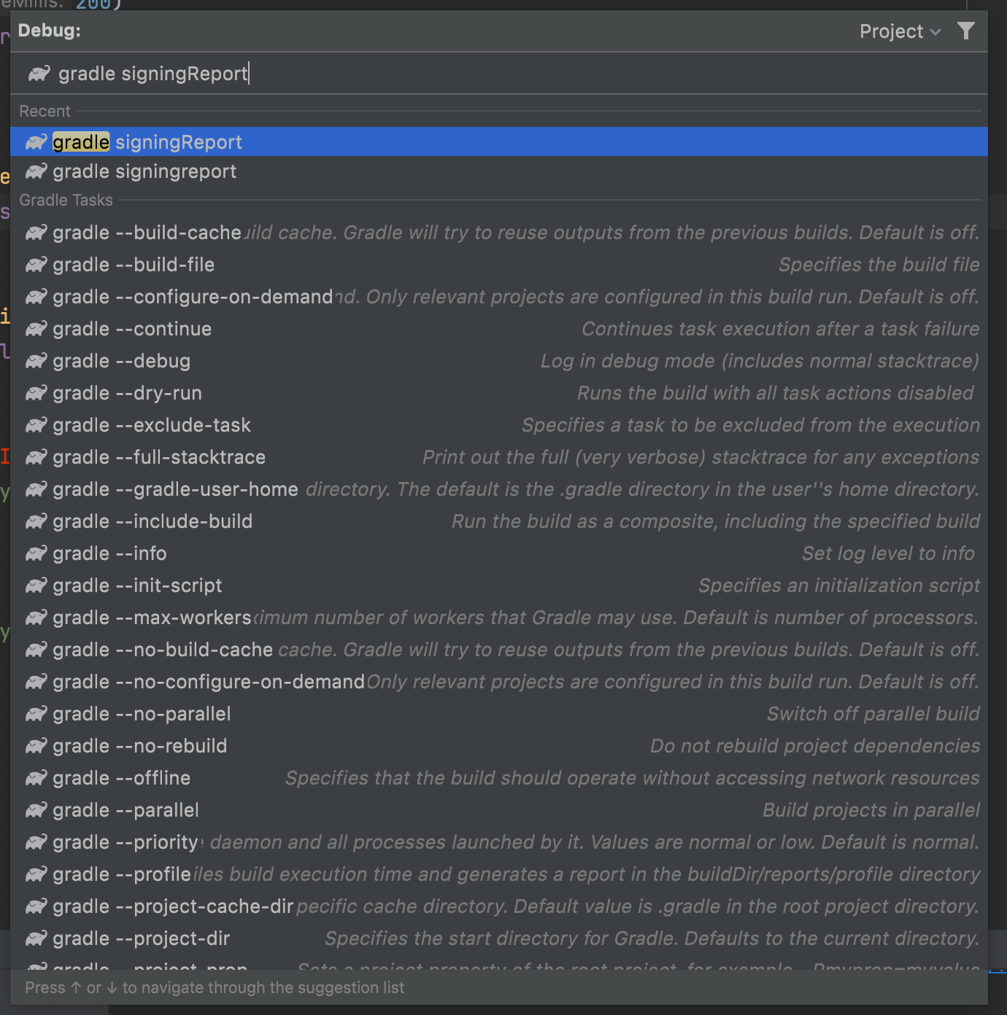Choose the gradle --continue task

tap(499, 329)
